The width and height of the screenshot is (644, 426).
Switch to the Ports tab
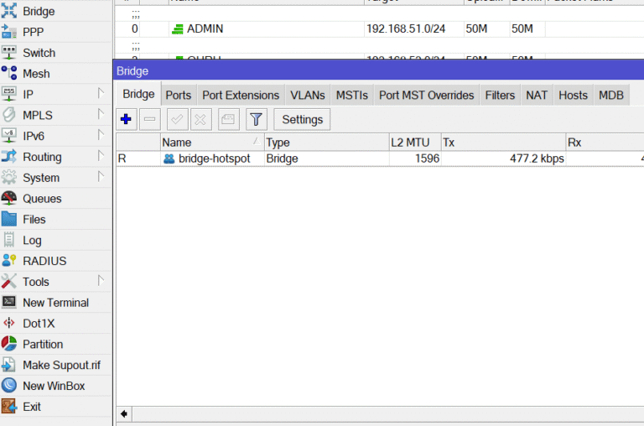pos(179,96)
